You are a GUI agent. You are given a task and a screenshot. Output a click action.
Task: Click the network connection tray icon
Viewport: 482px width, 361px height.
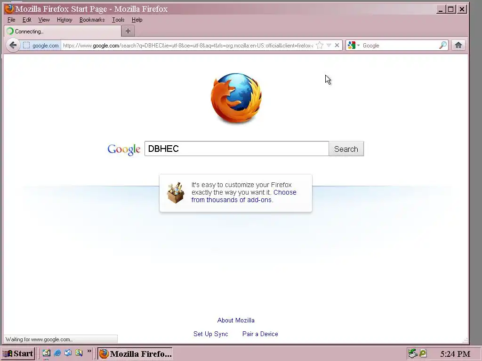(x=413, y=353)
